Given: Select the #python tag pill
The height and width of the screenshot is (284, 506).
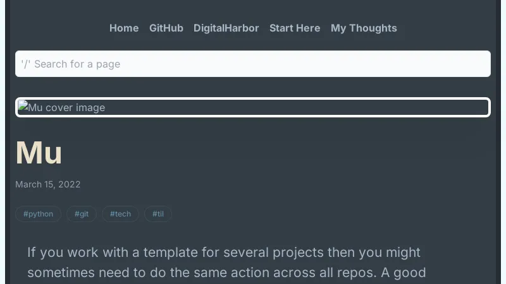Looking at the screenshot, I should pyautogui.click(x=38, y=214).
